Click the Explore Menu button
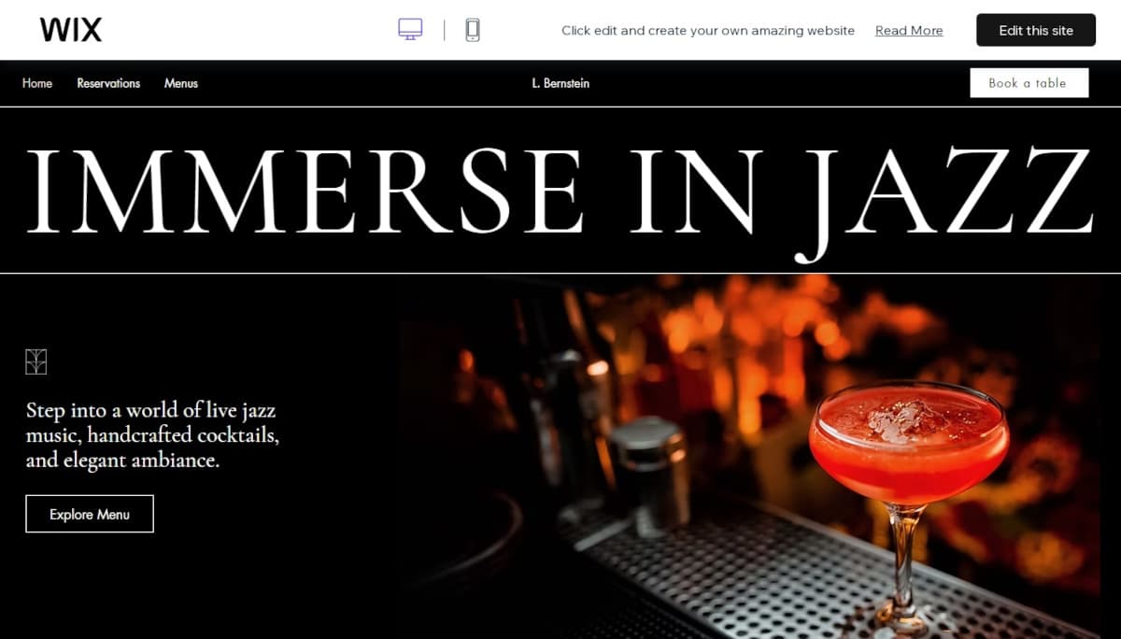The image size is (1121, 639). point(90,514)
